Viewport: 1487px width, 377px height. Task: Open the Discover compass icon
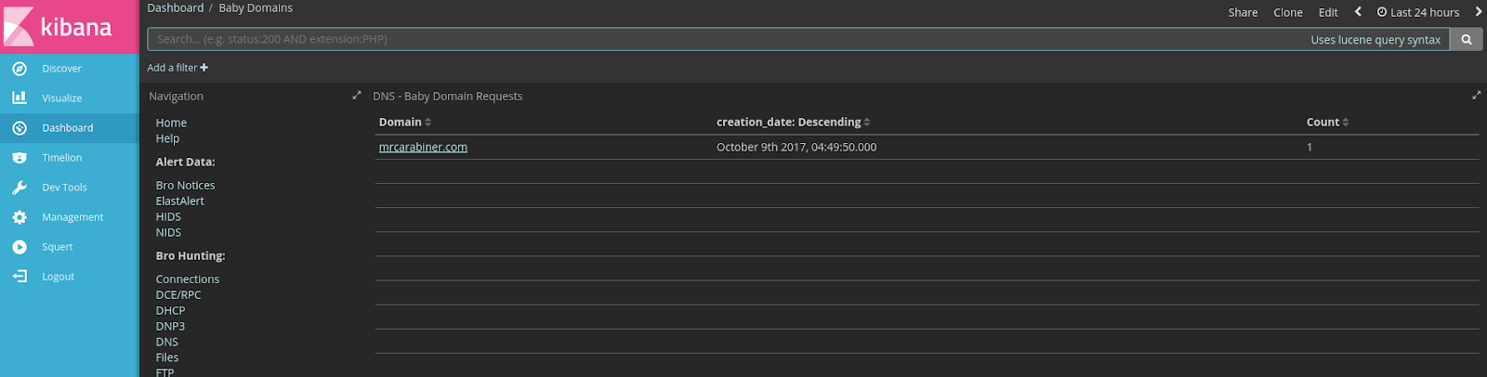pos(20,69)
